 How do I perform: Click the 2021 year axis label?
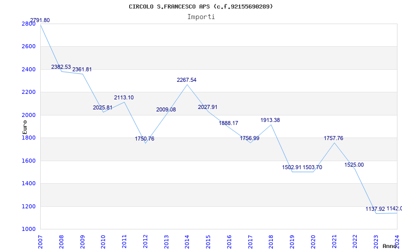[x=334, y=242]
